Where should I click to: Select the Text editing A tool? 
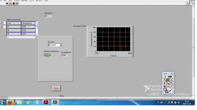[171, 80]
